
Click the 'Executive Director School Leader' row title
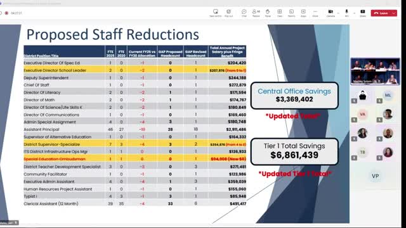[55, 70]
